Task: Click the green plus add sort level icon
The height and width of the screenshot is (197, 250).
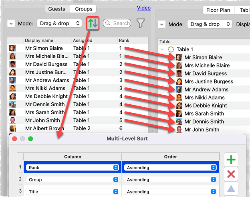Action: point(230,160)
